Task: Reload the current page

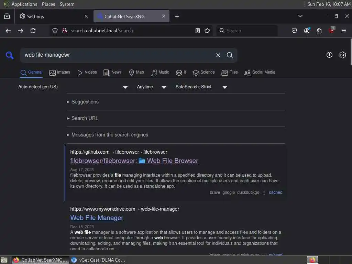Action: tap(33, 31)
